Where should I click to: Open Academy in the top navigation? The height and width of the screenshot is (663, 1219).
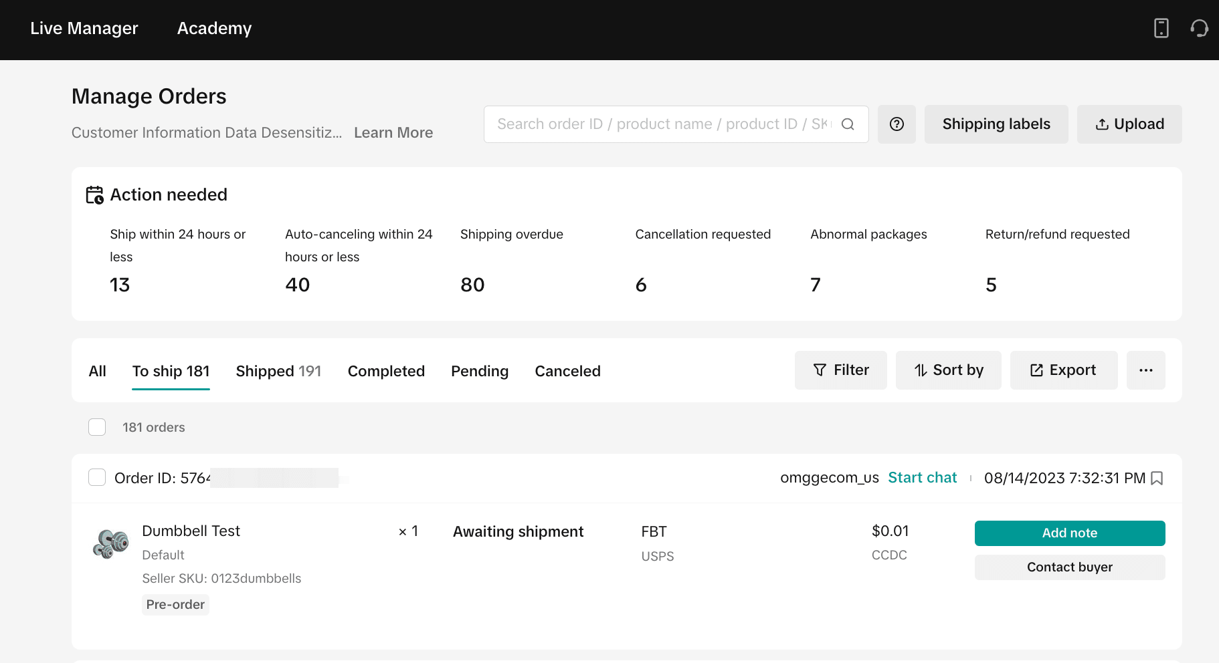click(x=214, y=29)
